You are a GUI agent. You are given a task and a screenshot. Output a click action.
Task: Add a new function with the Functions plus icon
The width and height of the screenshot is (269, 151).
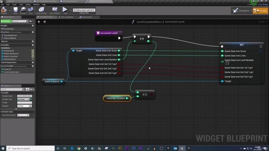33,32
